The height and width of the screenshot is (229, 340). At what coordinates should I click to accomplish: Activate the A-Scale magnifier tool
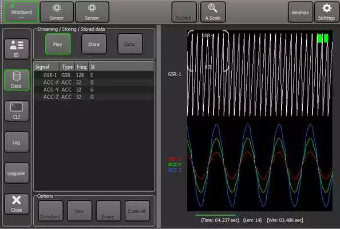tap(213, 12)
